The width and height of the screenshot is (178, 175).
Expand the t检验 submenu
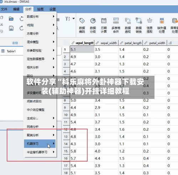click(x=54, y=25)
